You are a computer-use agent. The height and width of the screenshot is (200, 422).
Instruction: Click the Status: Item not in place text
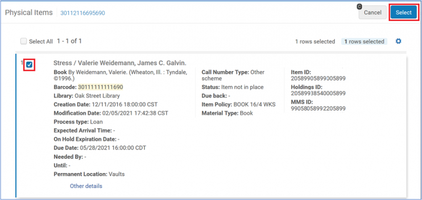pyautogui.click(x=233, y=87)
